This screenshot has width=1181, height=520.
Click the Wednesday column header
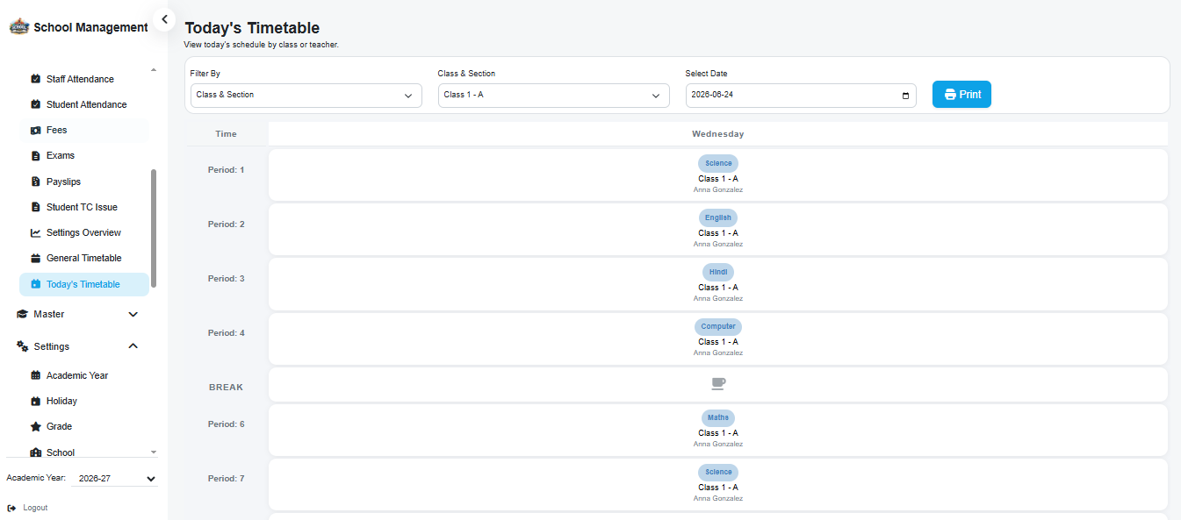pyautogui.click(x=718, y=134)
